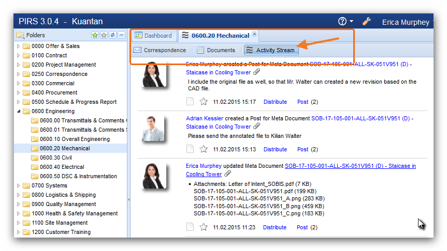Star the post dated 11.02.2015 15:13

pos(204,149)
